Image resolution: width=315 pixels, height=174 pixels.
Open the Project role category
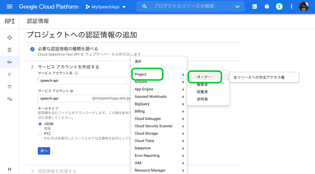[x=159, y=74]
